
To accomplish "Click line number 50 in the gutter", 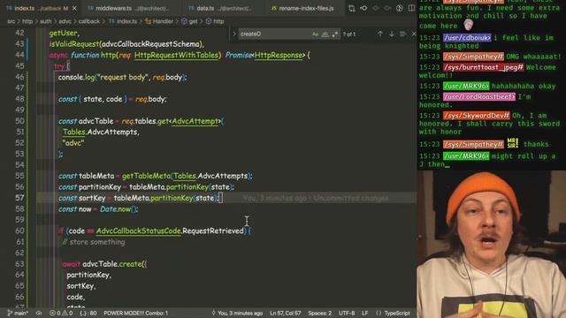I will click(x=19, y=121).
